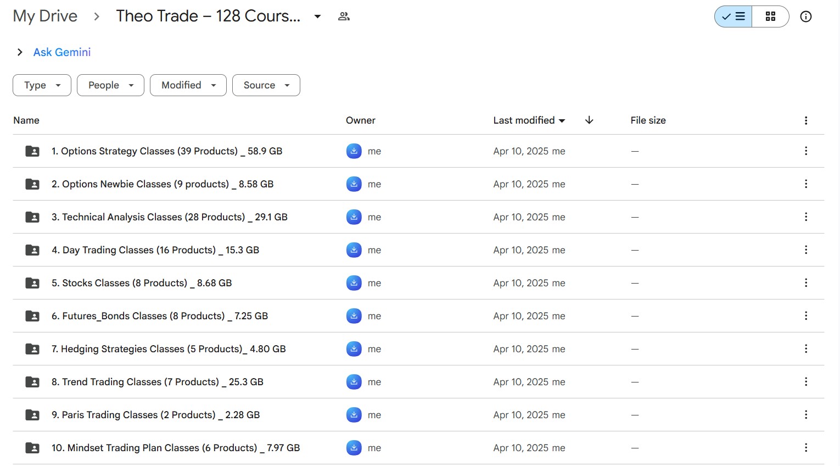
Task: Expand the Ask Gemini section
Action: tap(20, 52)
